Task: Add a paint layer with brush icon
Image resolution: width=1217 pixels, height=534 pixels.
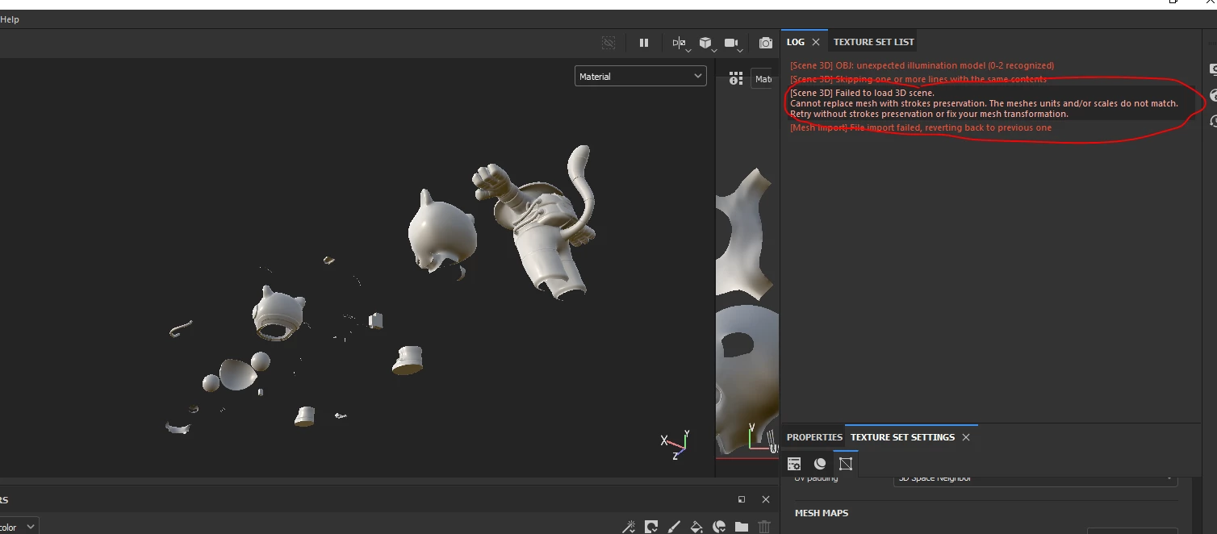Action: point(674,527)
